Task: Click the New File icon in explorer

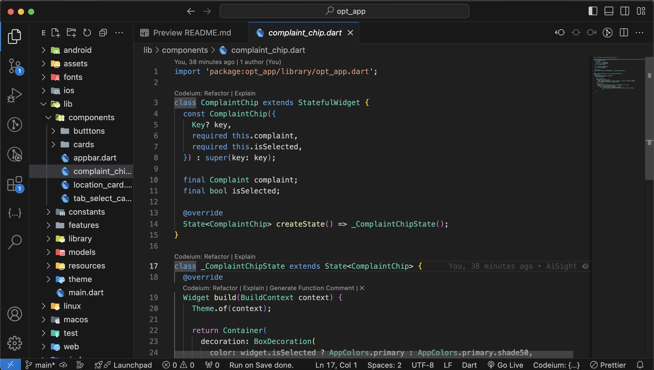Action: tap(55, 33)
